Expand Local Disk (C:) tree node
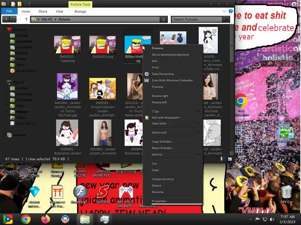 [x=8, y=123]
